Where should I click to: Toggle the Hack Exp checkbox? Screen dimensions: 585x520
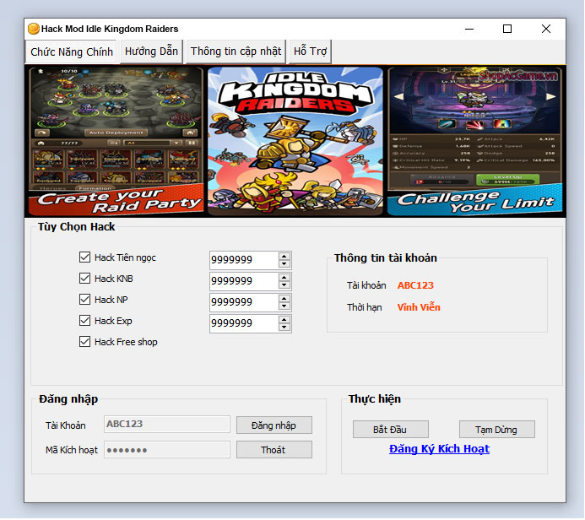click(x=84, y=321)
